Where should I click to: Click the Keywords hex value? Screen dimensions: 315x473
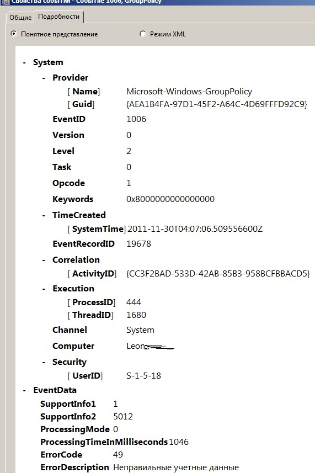(x=170, y=199)
